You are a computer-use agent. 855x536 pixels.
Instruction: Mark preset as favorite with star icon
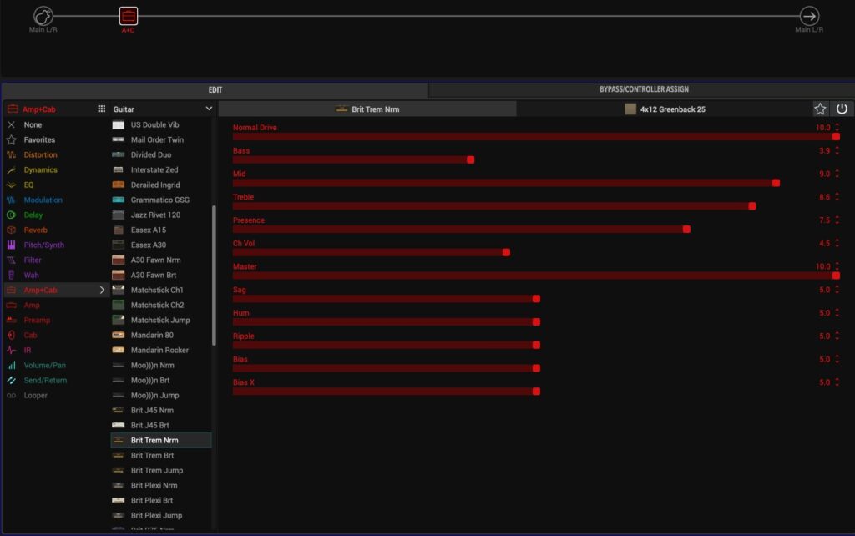(x=820, y=109)
